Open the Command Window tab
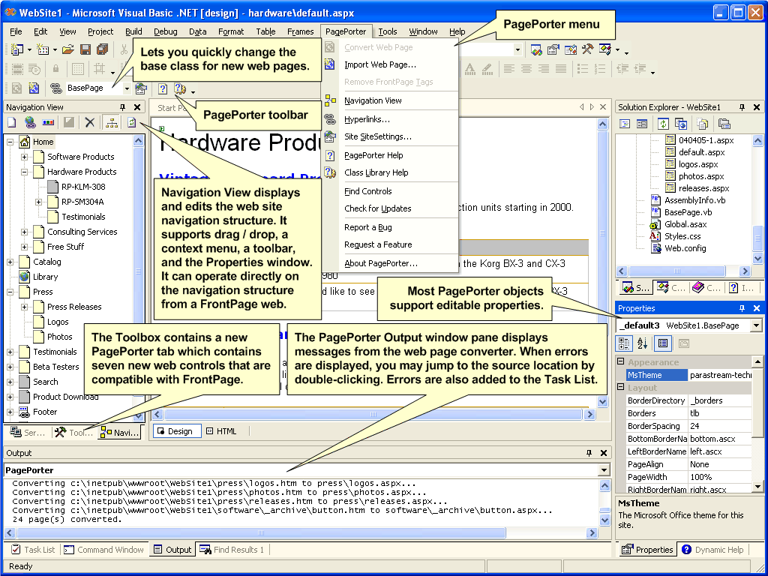Screen dimensions: 768x576 (x=103, y=550)
